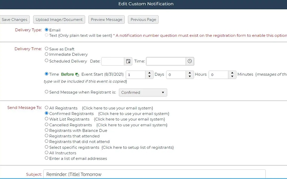Image resolution: width=287 pixels, height=179 pixels.
Task: Open the Preview Message button
Action: point(107,20)
